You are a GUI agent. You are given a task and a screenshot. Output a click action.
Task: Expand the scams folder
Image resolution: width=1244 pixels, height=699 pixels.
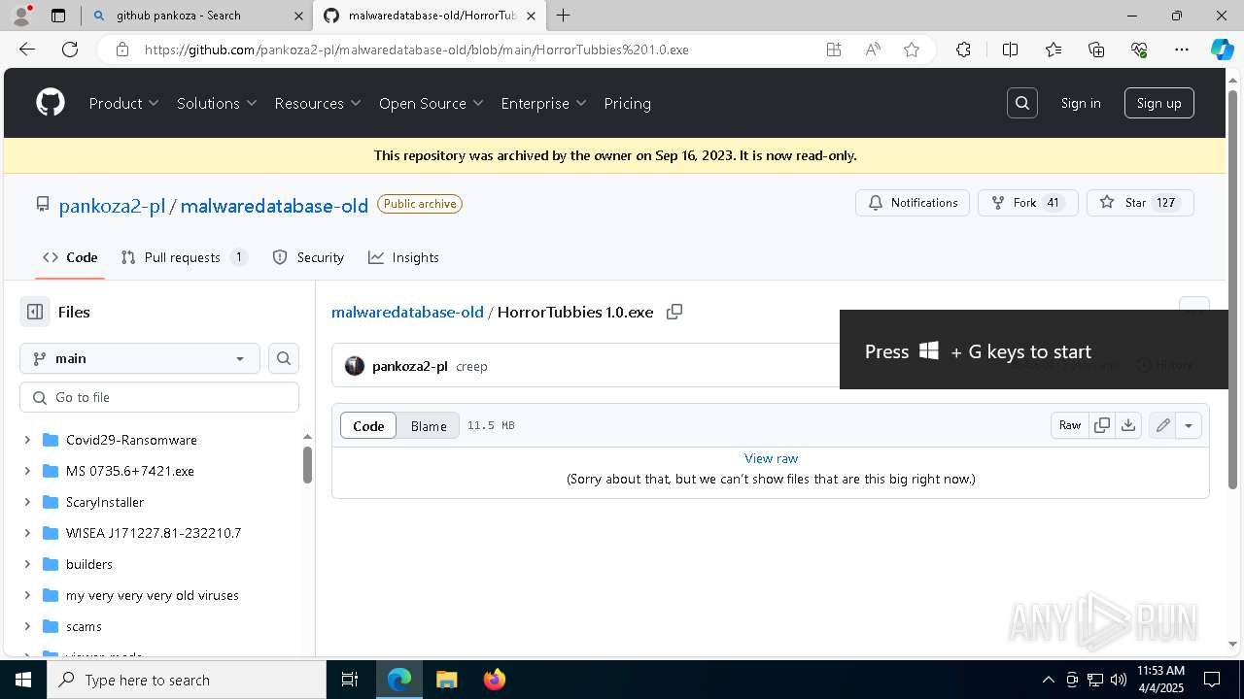tap(27, 626)
